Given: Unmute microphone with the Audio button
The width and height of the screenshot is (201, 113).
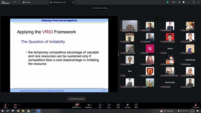Looking at the screenshot, I should [5, 106].
